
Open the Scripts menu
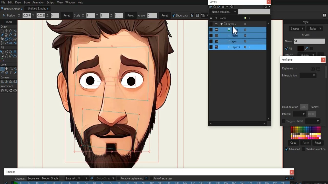pos(51,2)
